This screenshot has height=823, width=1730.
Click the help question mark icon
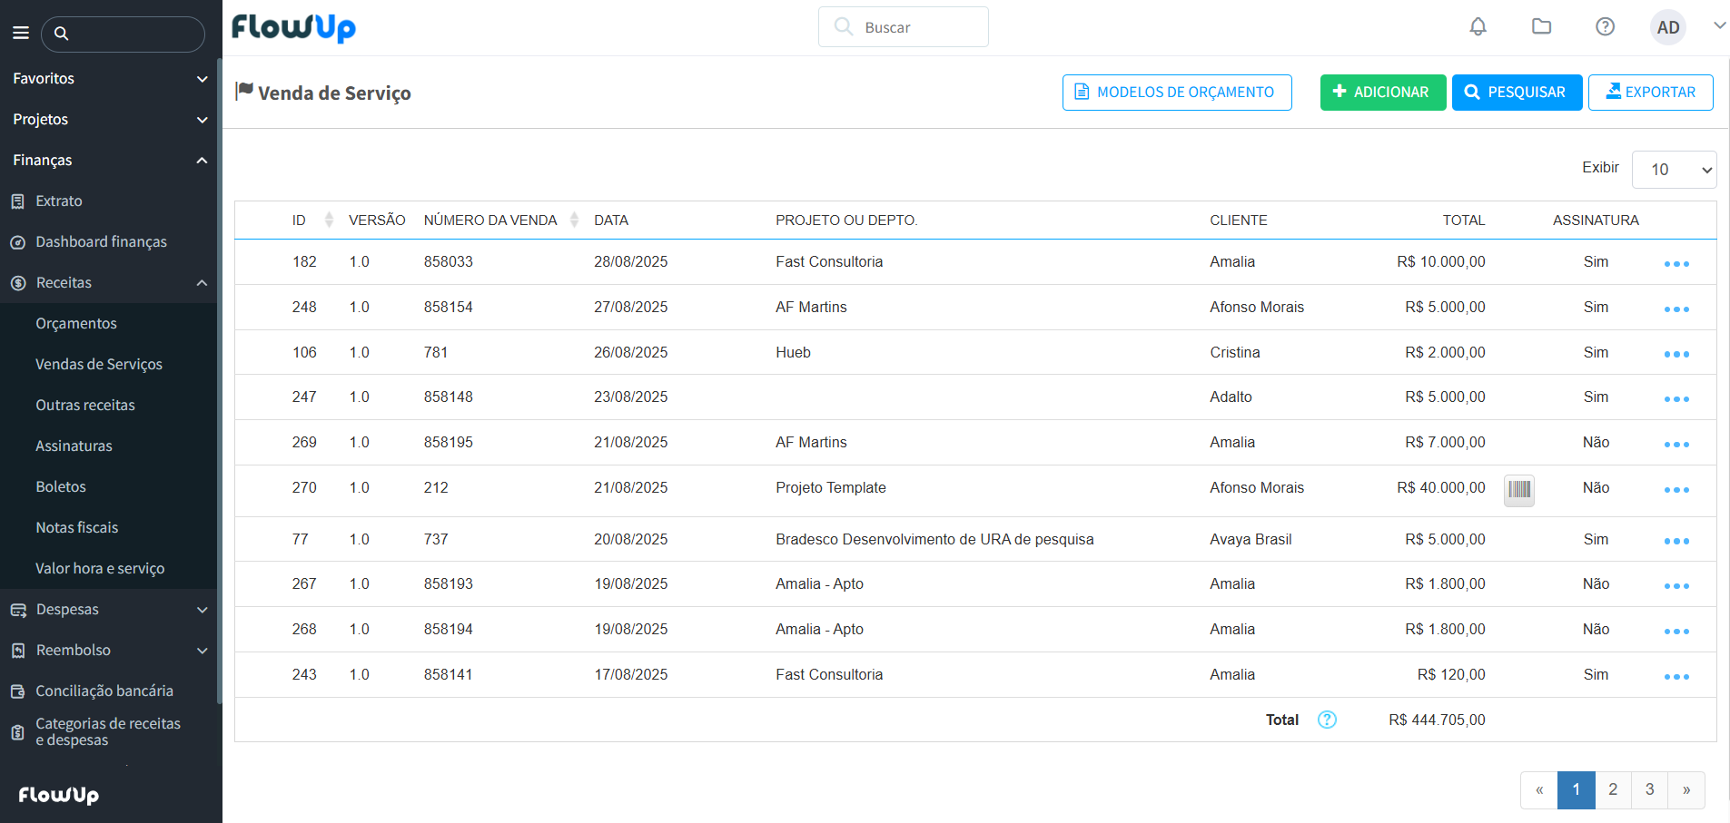(x=1605, y=26)
